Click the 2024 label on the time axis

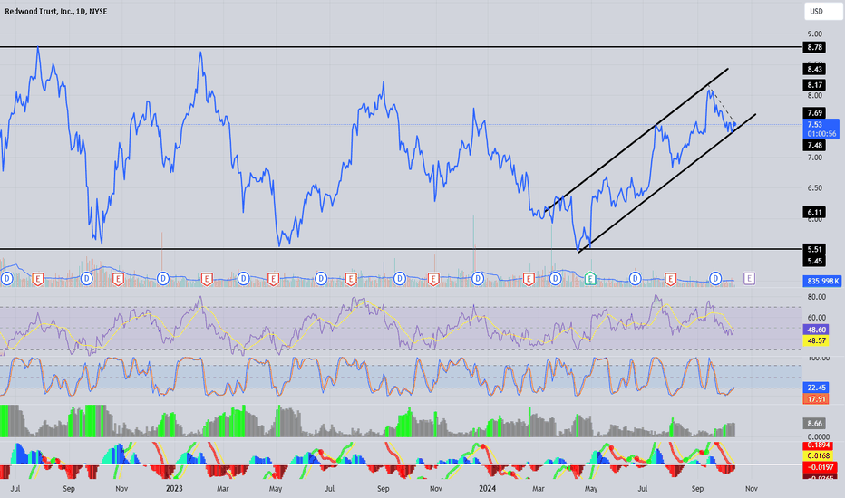click(487, 488)
